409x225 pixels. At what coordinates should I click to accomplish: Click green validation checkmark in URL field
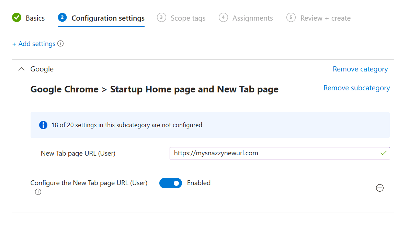pos(384,153)
